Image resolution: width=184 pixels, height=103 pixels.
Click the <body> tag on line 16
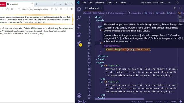click(100, 62)
